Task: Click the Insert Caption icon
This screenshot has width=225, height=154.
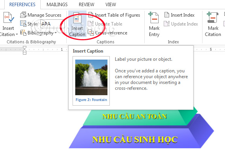Action: click(77, 18)
